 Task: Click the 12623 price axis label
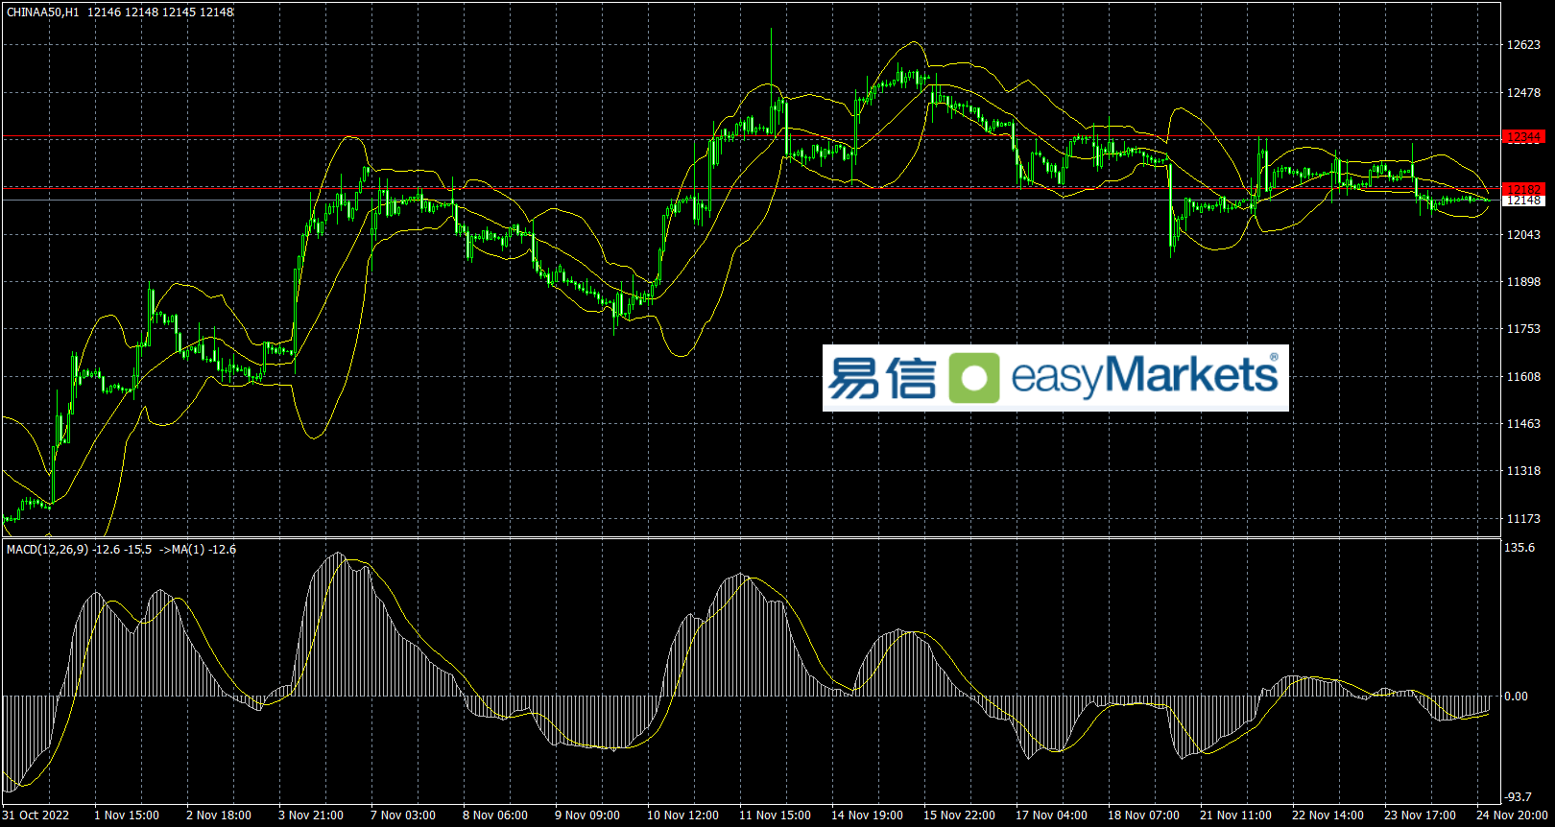tap(1523, 45)
